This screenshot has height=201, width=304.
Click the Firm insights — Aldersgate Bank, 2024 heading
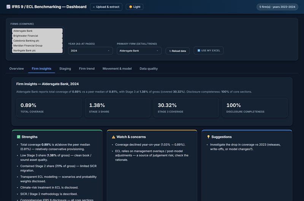point(47,84)
